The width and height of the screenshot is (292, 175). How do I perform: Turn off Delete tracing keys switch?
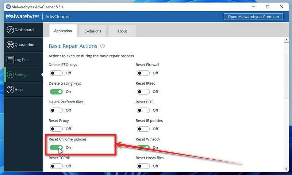pos(56,92)
